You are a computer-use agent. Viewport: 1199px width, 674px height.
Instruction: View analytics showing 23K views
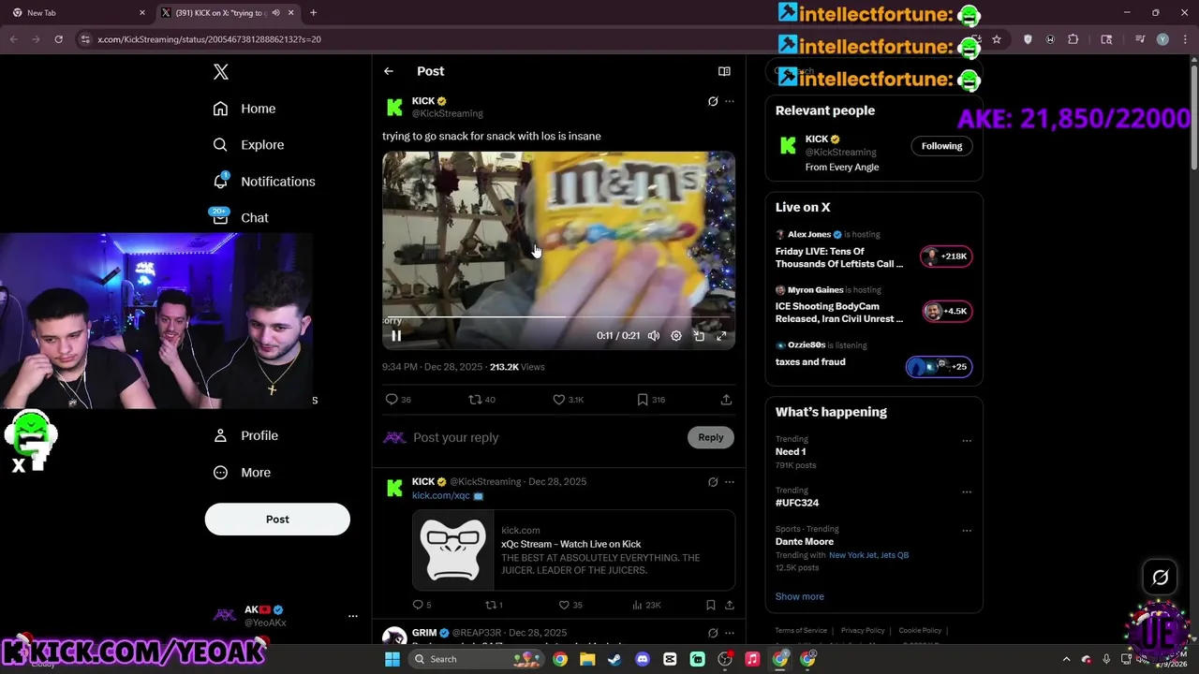click(647, 605)
